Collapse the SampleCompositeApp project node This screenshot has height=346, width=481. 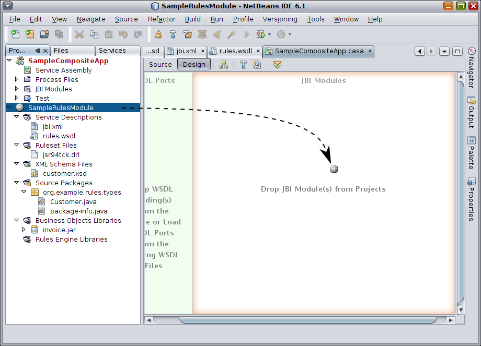(9, 61)
